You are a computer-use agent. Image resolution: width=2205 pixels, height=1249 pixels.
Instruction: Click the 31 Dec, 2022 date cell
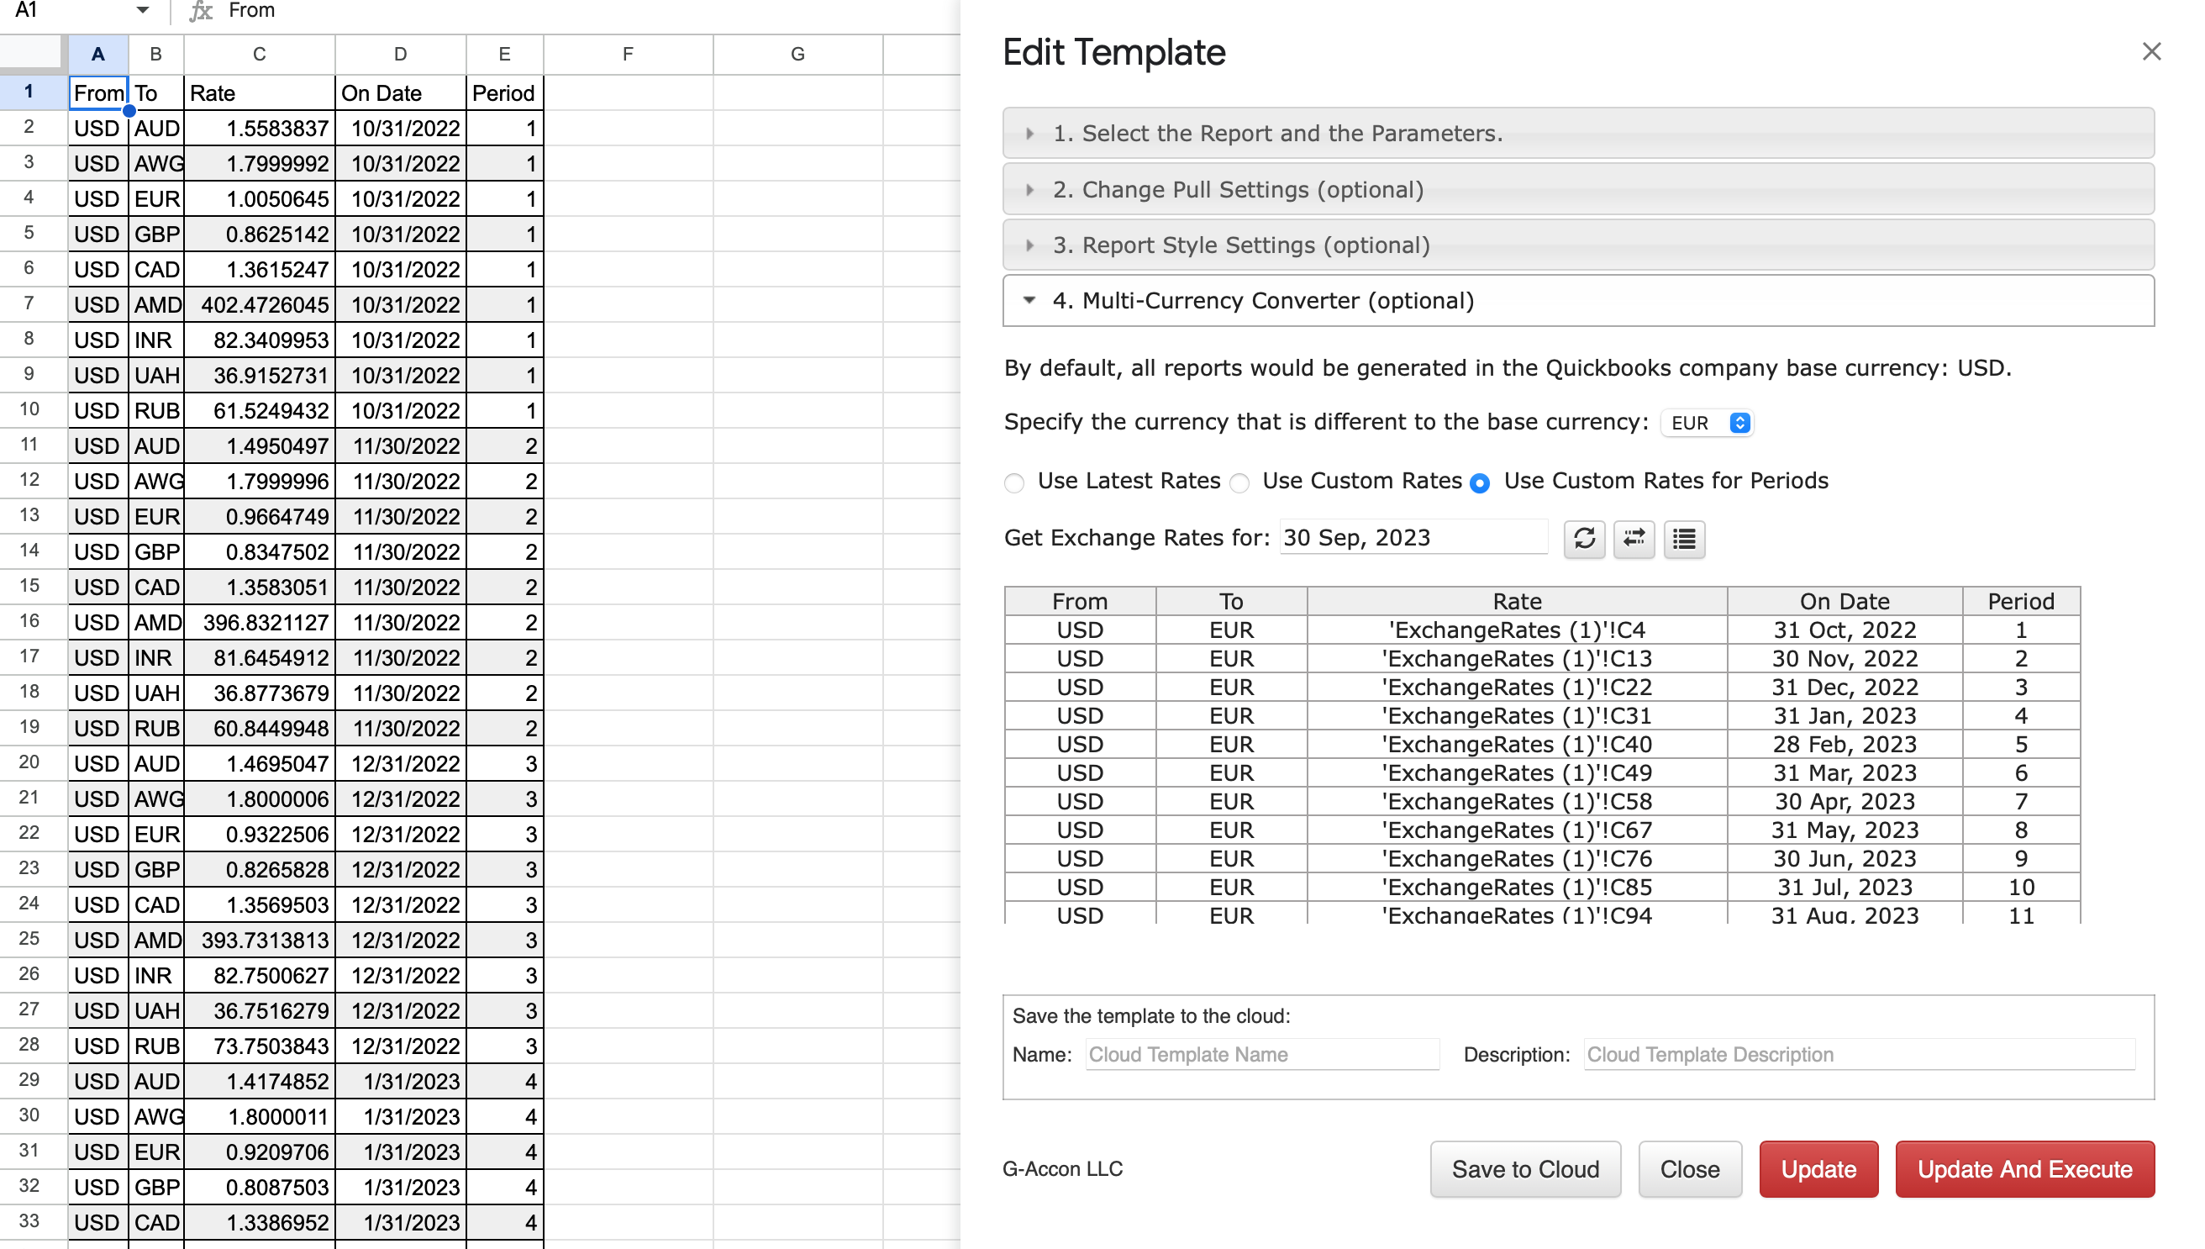(x=1844, y=686)
